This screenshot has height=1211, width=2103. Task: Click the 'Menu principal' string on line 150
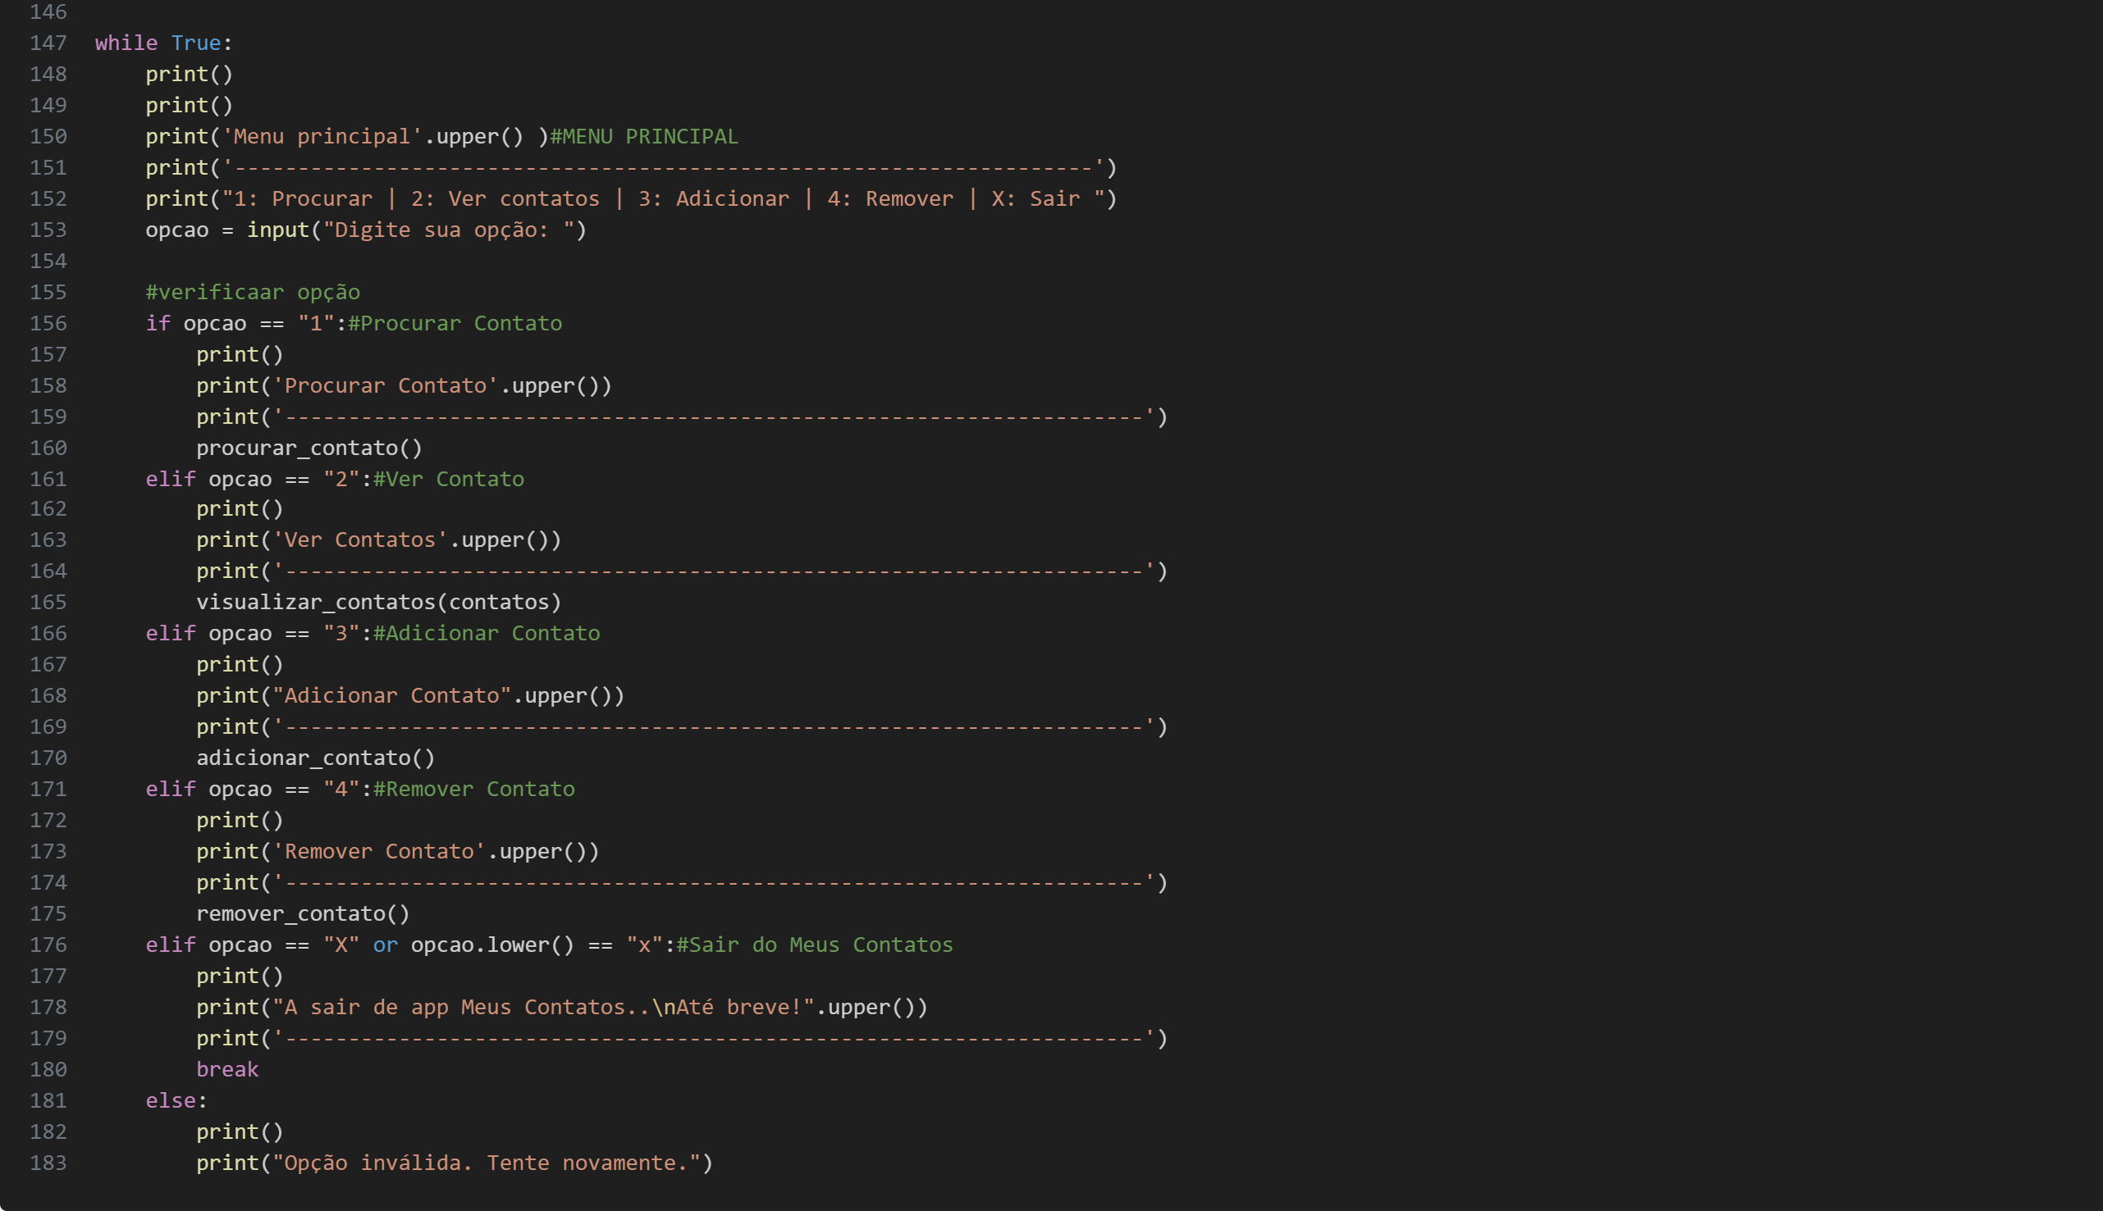pyautogui.click(x=322, y=136)
